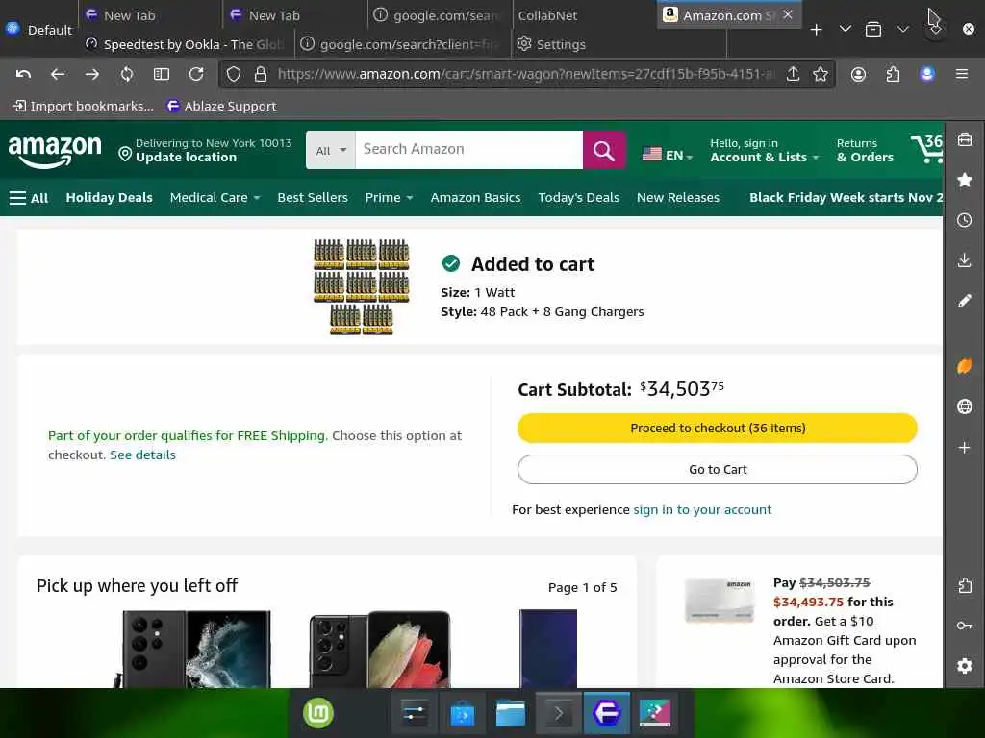Open the Ablaze Support bookmark

tap(222, 106)
